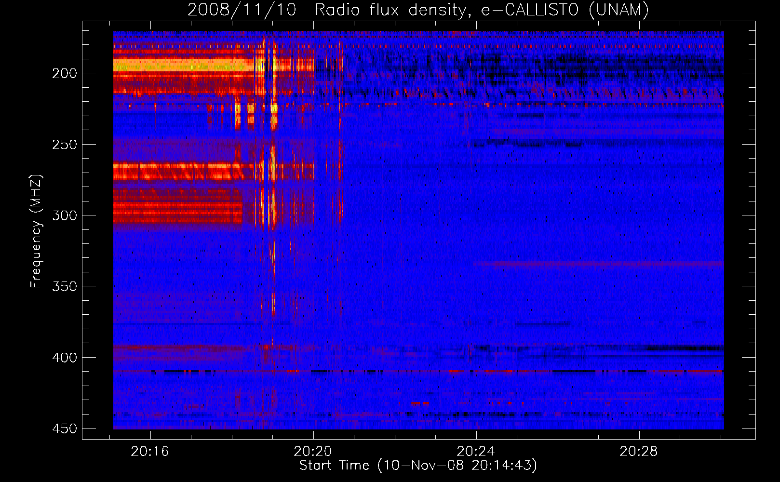Viewport: 780px width, 482px height.
Task: Click the 250 frequency tick label
Action: point(64,145)
